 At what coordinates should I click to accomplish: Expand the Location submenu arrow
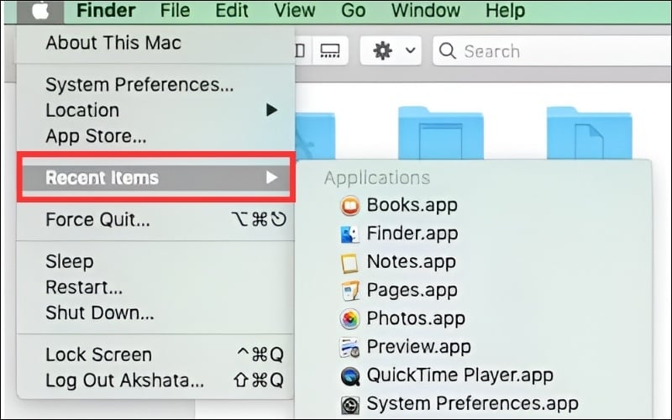click(271, 110)
